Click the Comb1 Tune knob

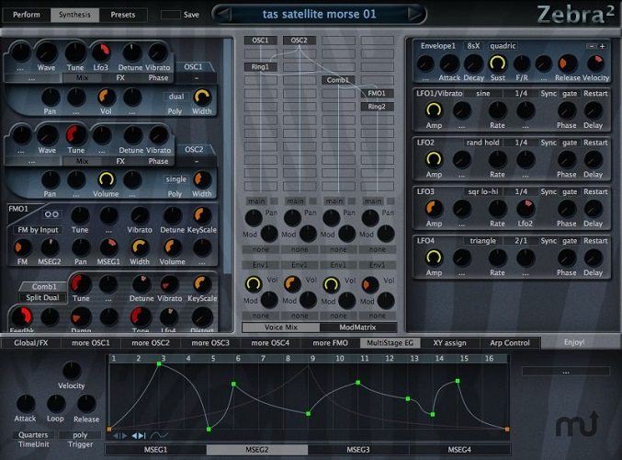click(x=81, y=283)
